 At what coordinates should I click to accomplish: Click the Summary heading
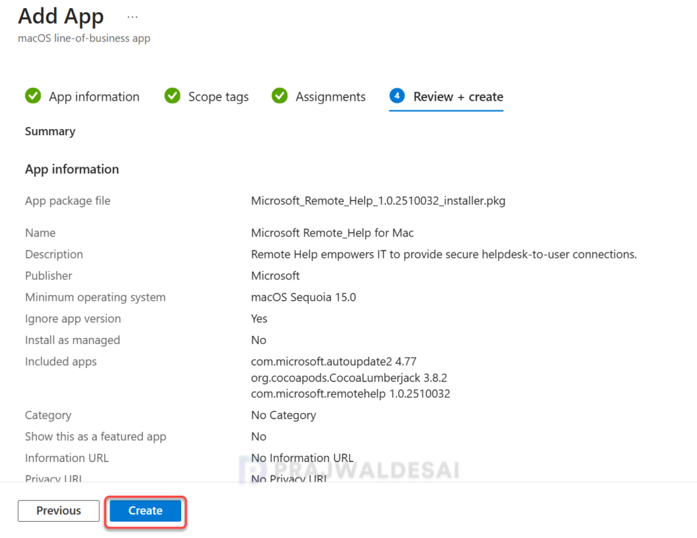(50, 131)
